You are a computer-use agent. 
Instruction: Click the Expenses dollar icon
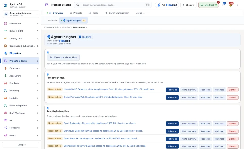click(x=5, y=68)
